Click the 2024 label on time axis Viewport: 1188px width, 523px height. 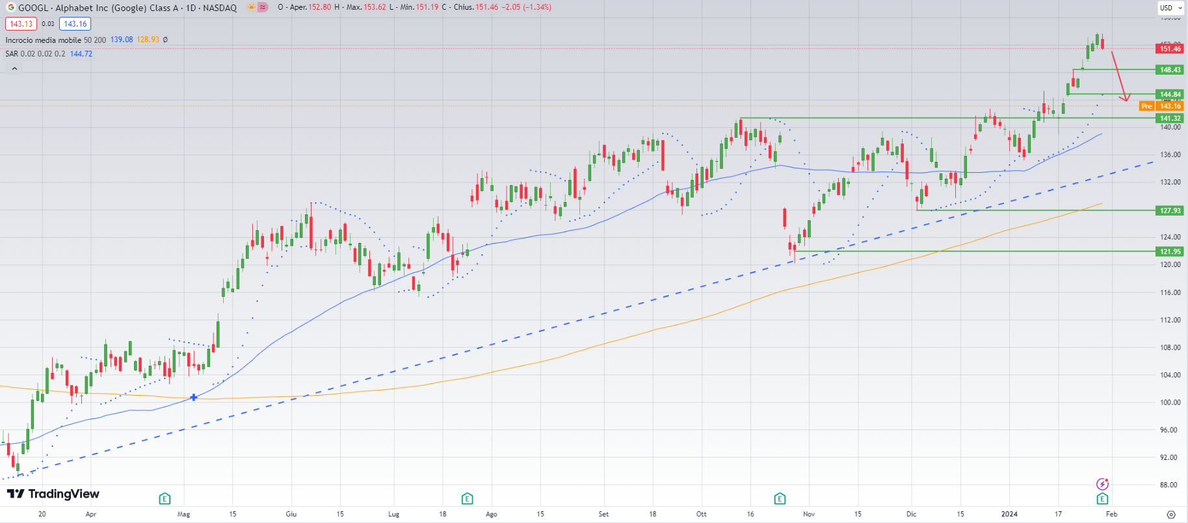tap(1009, 514)
